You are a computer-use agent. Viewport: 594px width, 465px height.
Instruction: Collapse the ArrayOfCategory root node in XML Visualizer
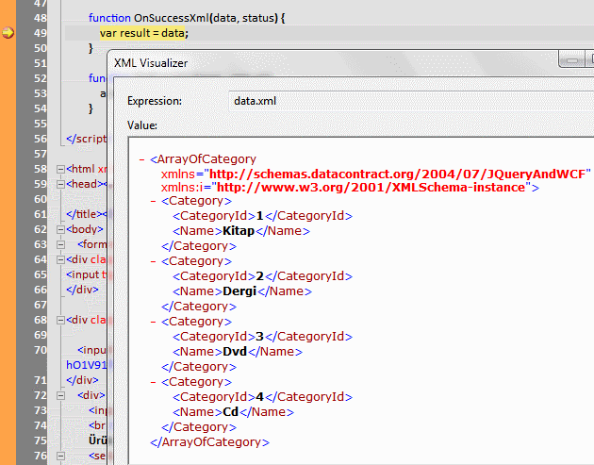[x=142, y=159]
